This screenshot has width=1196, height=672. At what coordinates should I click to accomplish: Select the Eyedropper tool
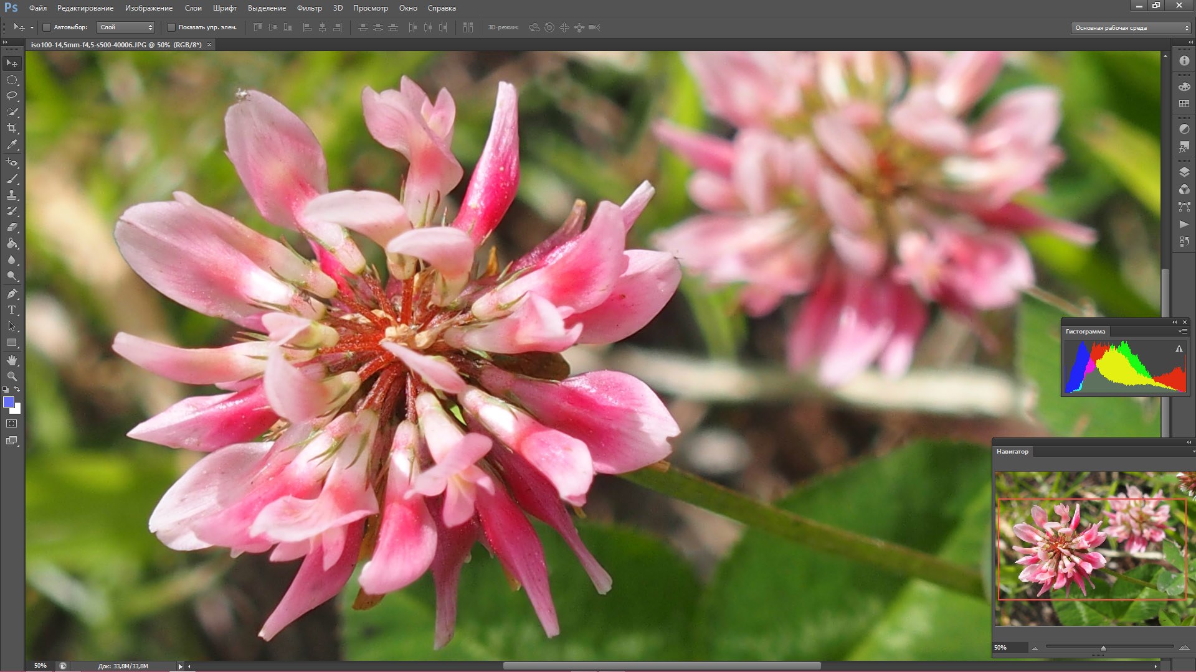tap(12, 144)
